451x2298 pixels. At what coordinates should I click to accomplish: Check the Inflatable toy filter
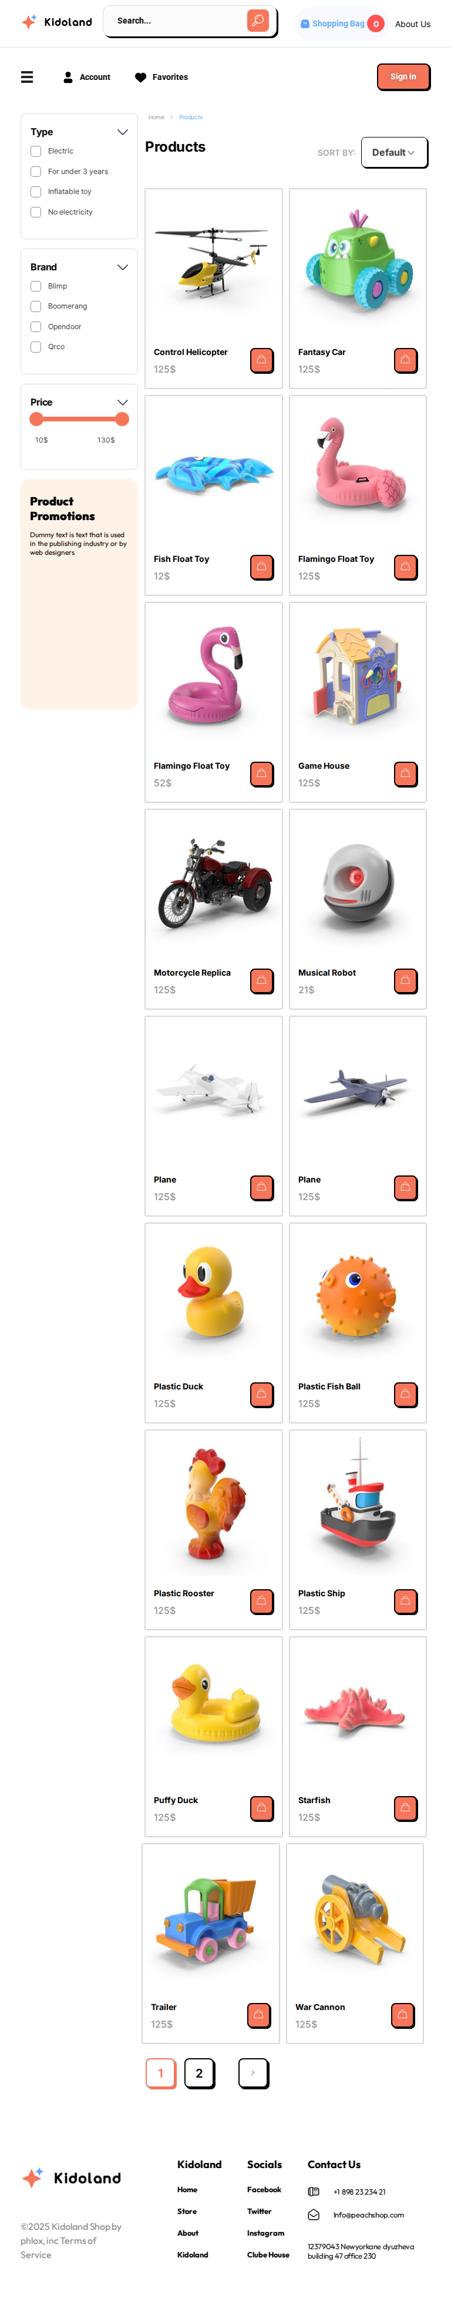36,192
